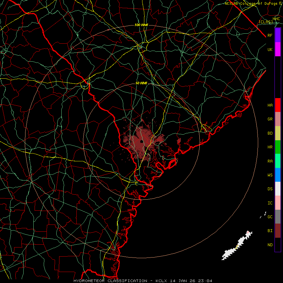Screen dimensions: 283x283
Task: Click the HYDROMETEOR CLASSIFICATION title text
Action: coord(110,281)
